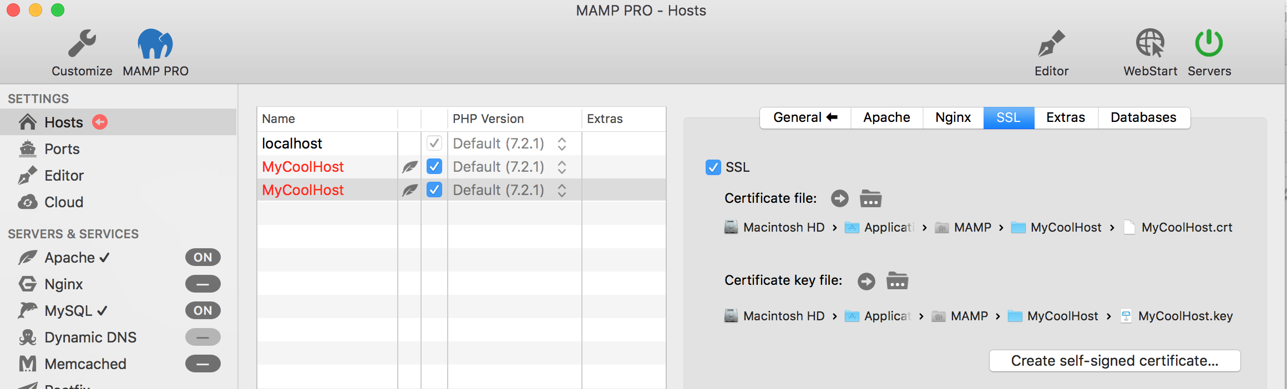This screenshot has height=389, width=1287.
Task: Select the SSL tab
Action: 1009,117
